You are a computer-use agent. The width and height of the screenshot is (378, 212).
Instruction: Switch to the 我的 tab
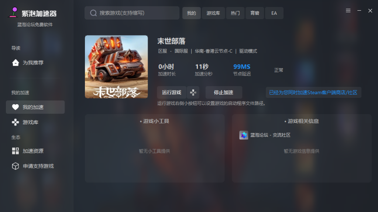[x=192, y=13]
